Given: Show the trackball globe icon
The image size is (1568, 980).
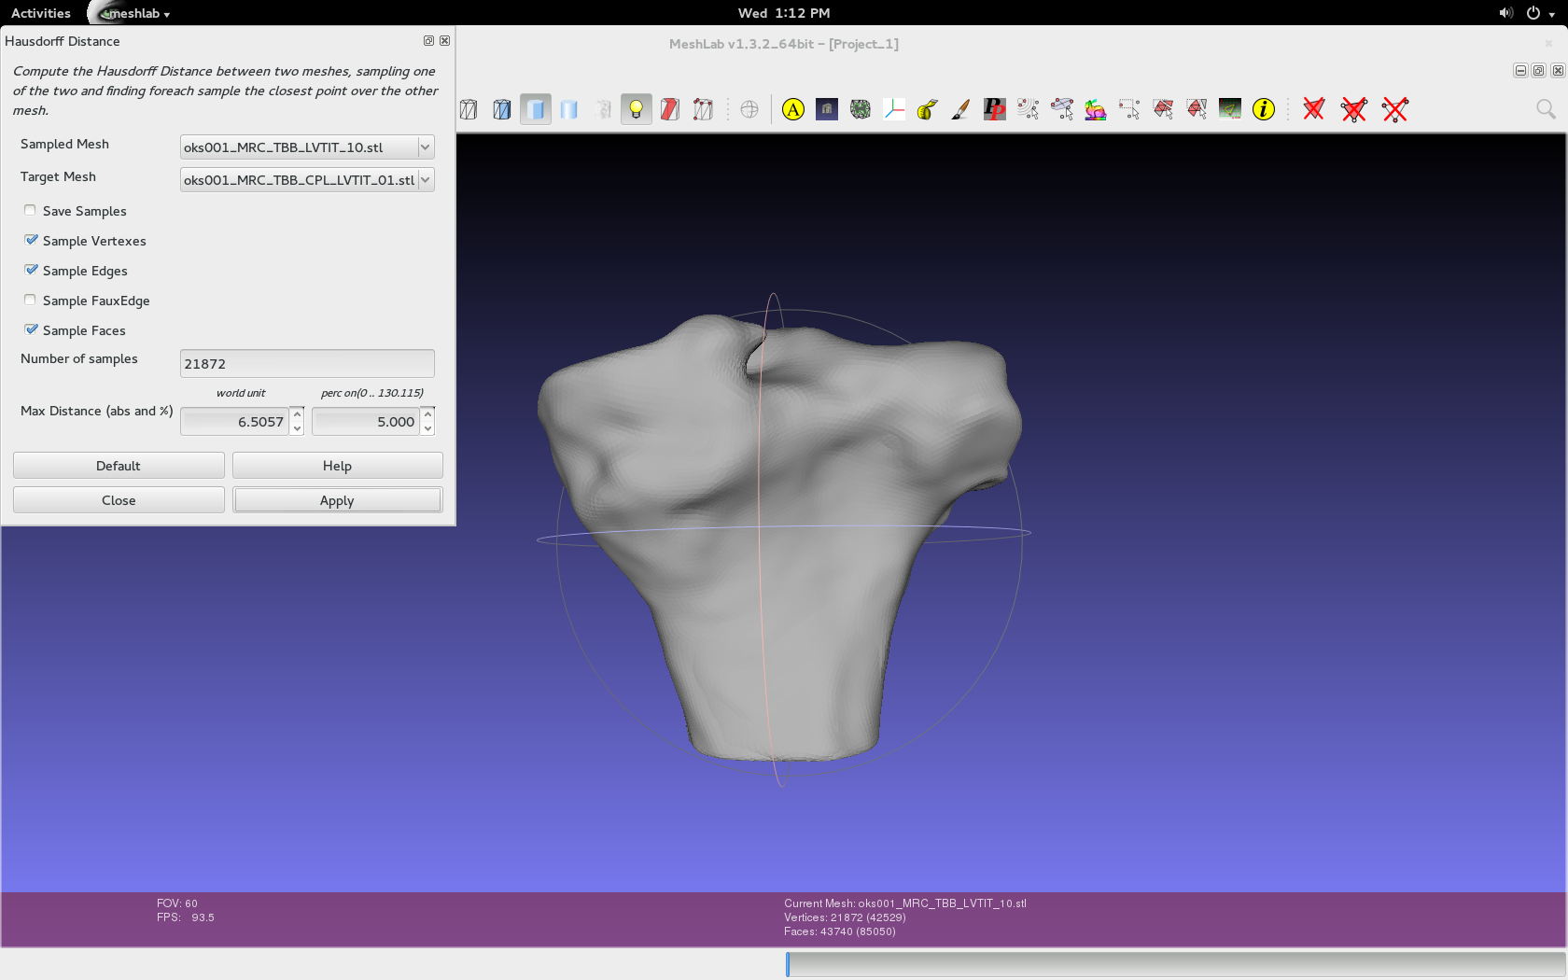Looking at the screenshot, I should (749, 110).
